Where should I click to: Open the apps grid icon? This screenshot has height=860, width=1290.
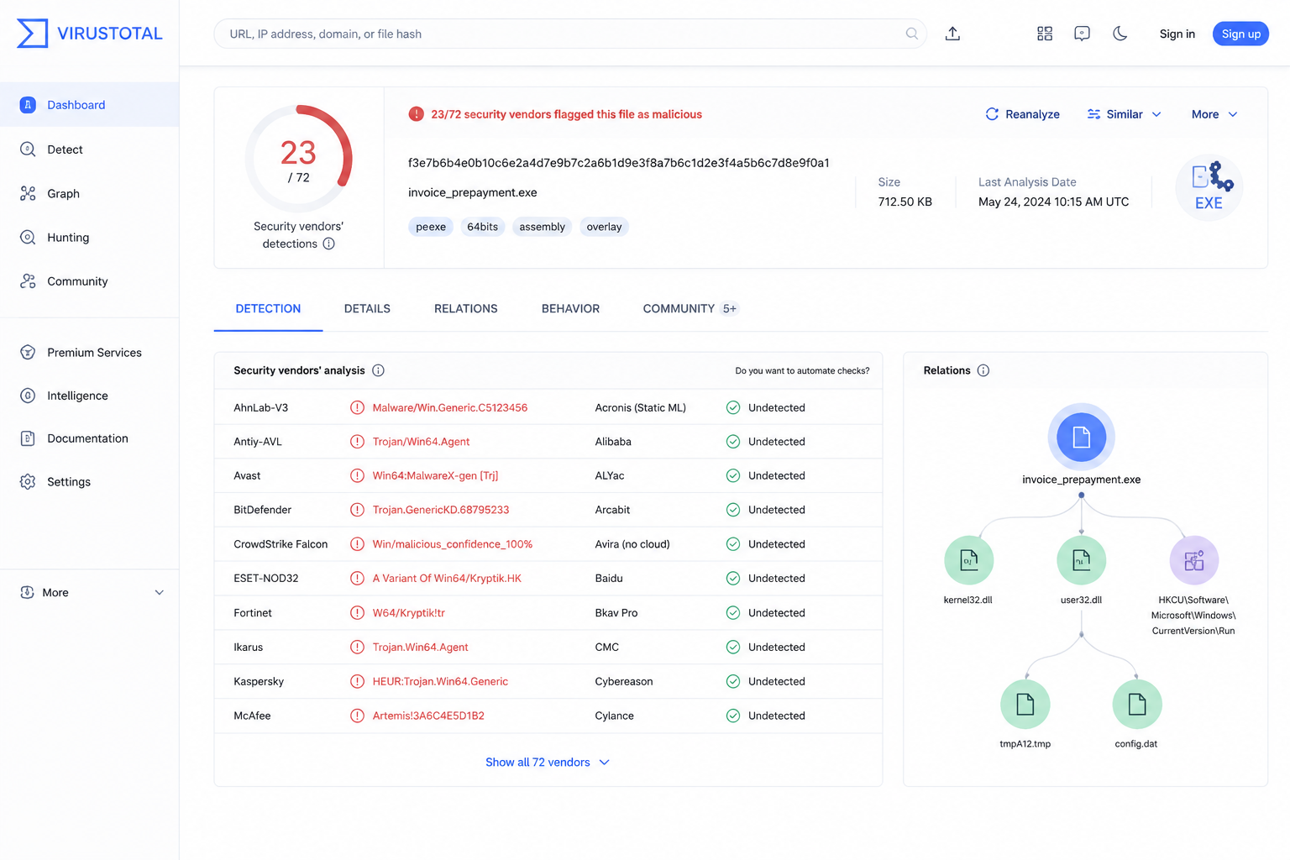1045,34
